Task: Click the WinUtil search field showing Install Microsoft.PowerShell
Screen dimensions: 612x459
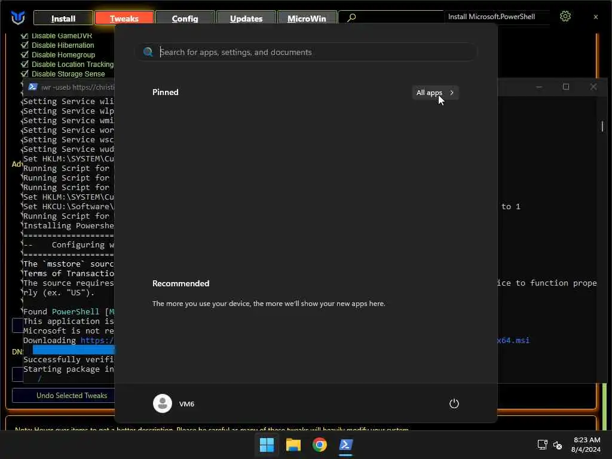Action: [497, 17]
